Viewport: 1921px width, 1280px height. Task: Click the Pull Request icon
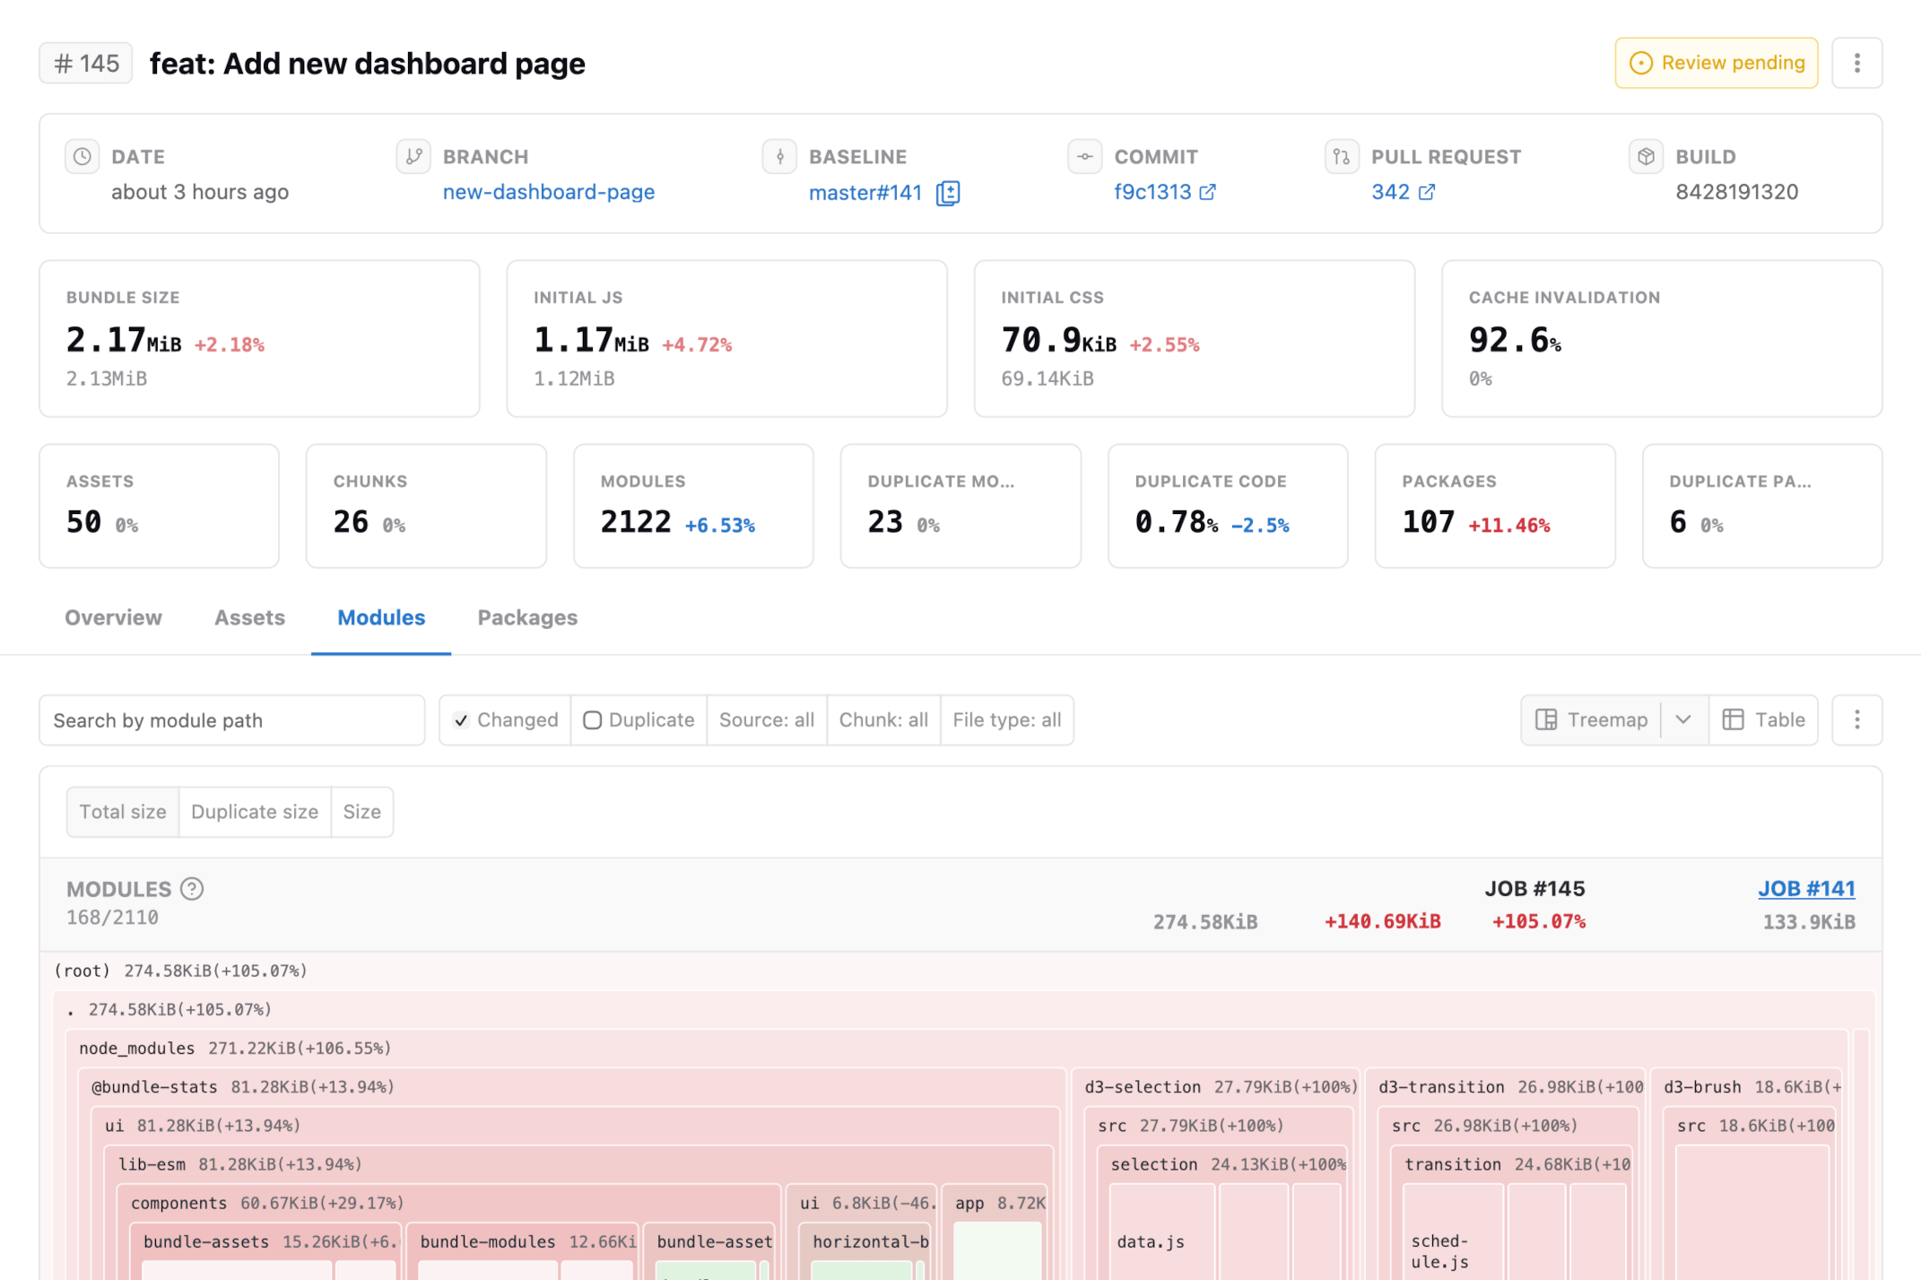click(x=1341, y=156)
